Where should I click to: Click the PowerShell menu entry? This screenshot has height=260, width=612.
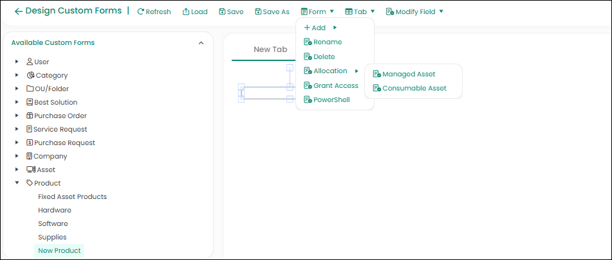point(331,100)
